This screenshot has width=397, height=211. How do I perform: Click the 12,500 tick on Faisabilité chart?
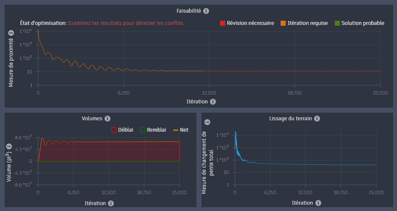click(x=209, y=93)
